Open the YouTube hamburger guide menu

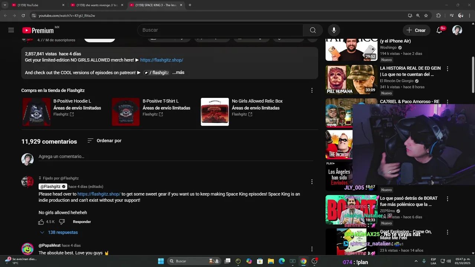click(11, 30)
